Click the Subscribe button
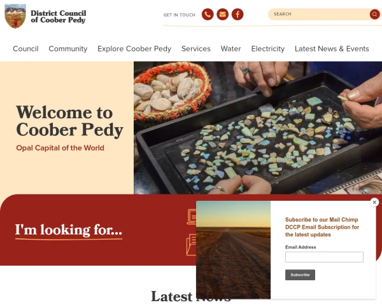This screenshot has height=305, width=382. click(300, 275)
